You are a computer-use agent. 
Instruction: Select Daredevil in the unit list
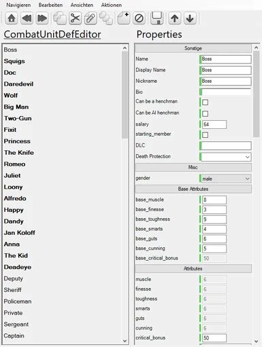(18, 84)
